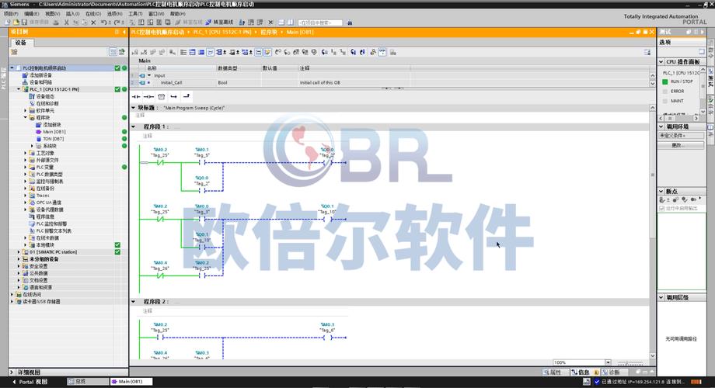Click the green checkbox beside 本地模块 row
The height and width of the screenshot is (388, 715).
tap(117, 245)
